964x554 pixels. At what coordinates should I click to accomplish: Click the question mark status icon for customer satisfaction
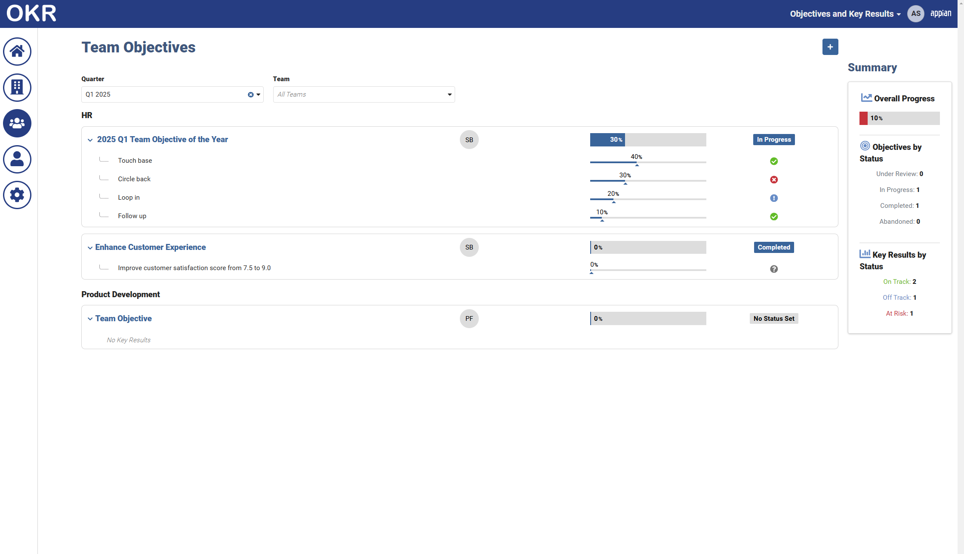click(x=774, y=269)
